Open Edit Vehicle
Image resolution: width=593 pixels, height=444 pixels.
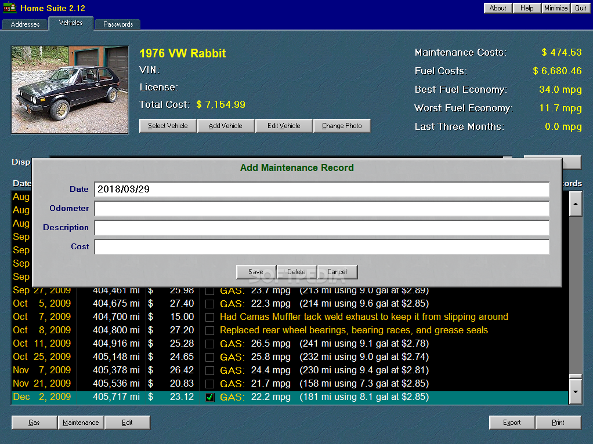284,126
